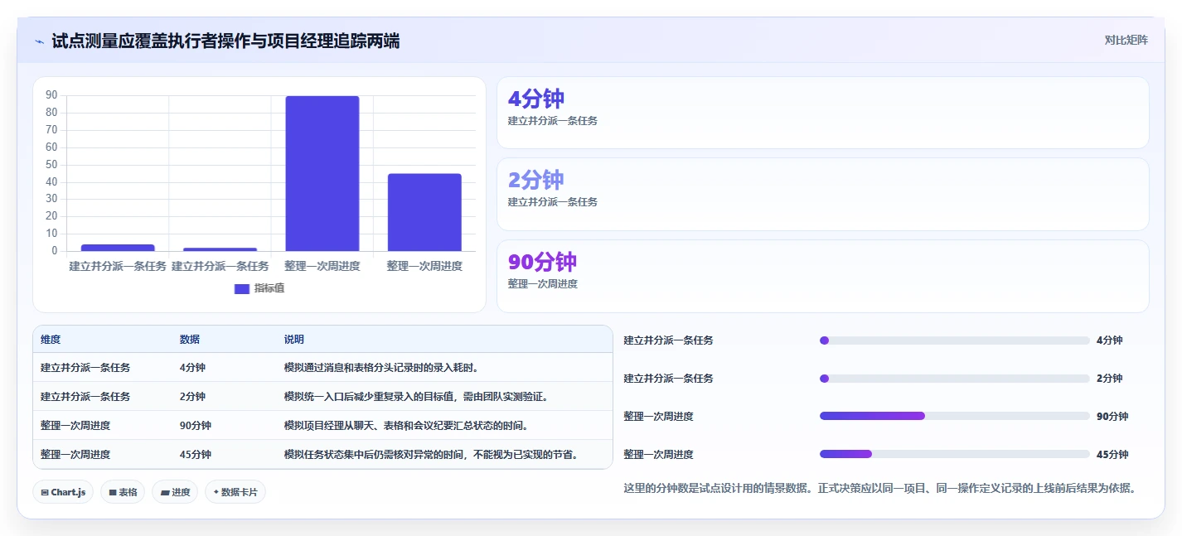
Task: Click the progress bar labeled 4分钟
Action: [954, 340]
